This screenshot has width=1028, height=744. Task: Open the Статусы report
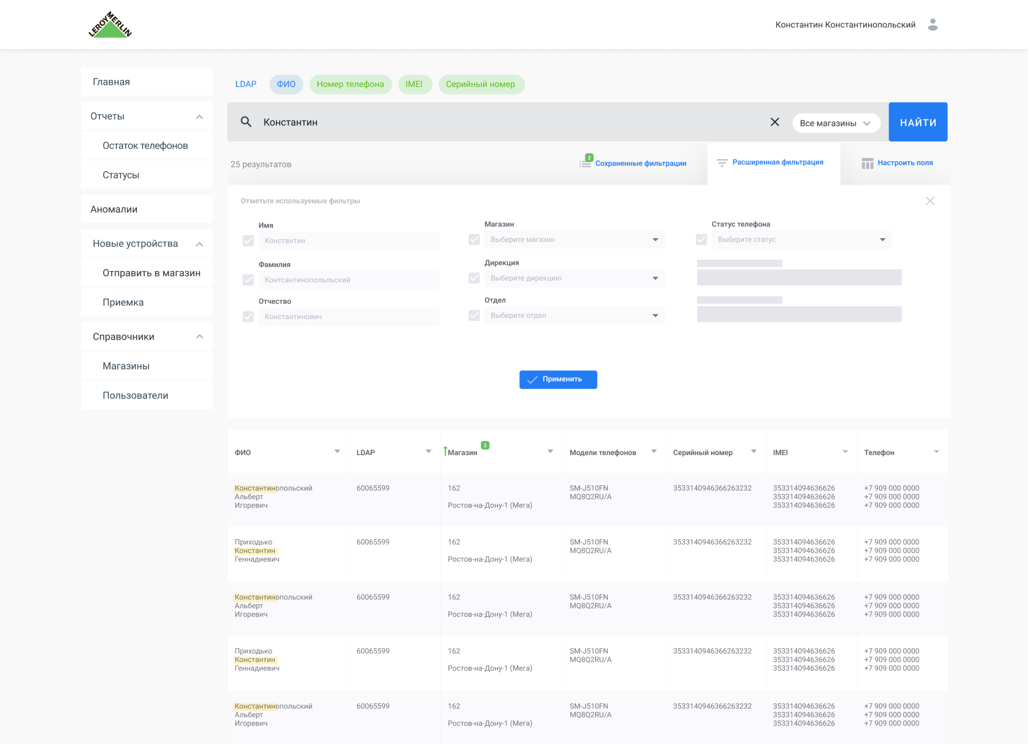pos(146,174)
